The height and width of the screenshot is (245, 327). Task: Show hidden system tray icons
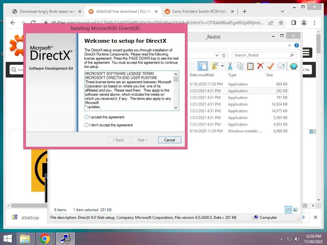(282, 239)
